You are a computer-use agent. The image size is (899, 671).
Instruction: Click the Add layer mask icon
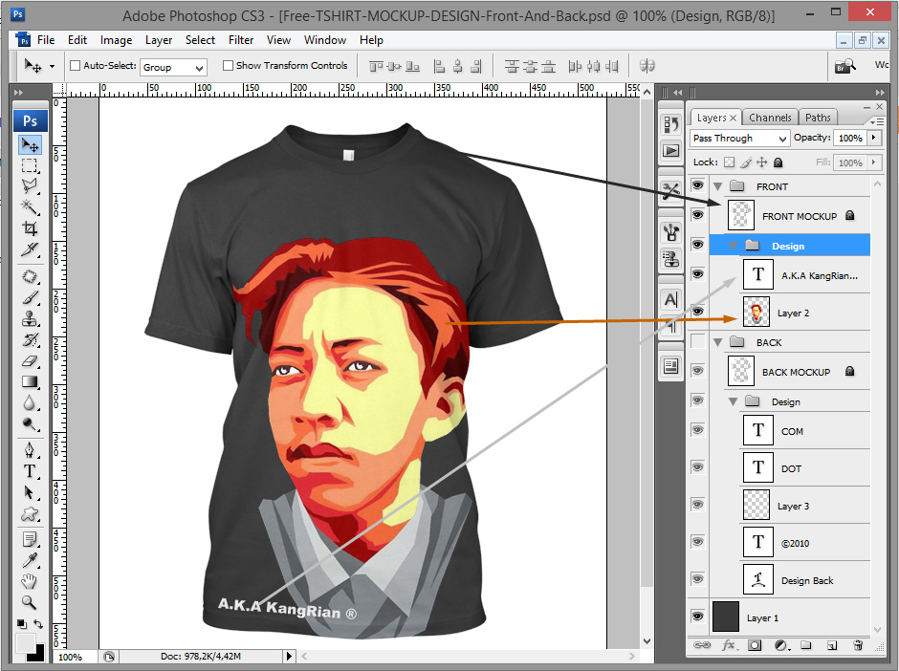coord(755,645)
